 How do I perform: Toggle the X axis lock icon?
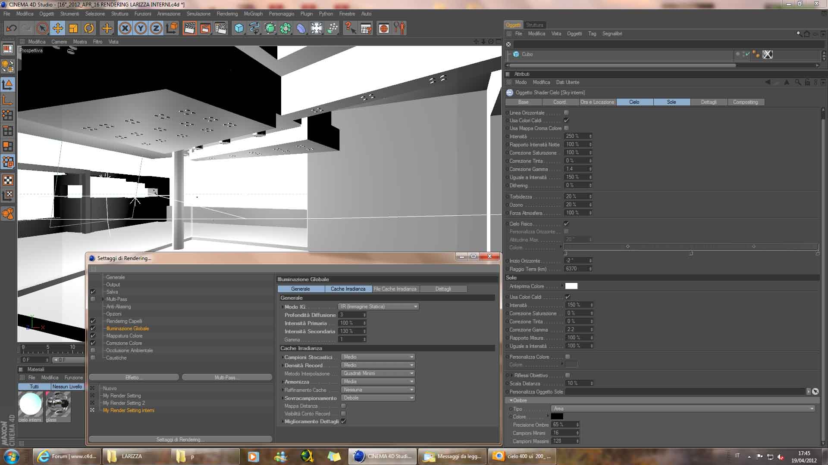pos(125,28)
